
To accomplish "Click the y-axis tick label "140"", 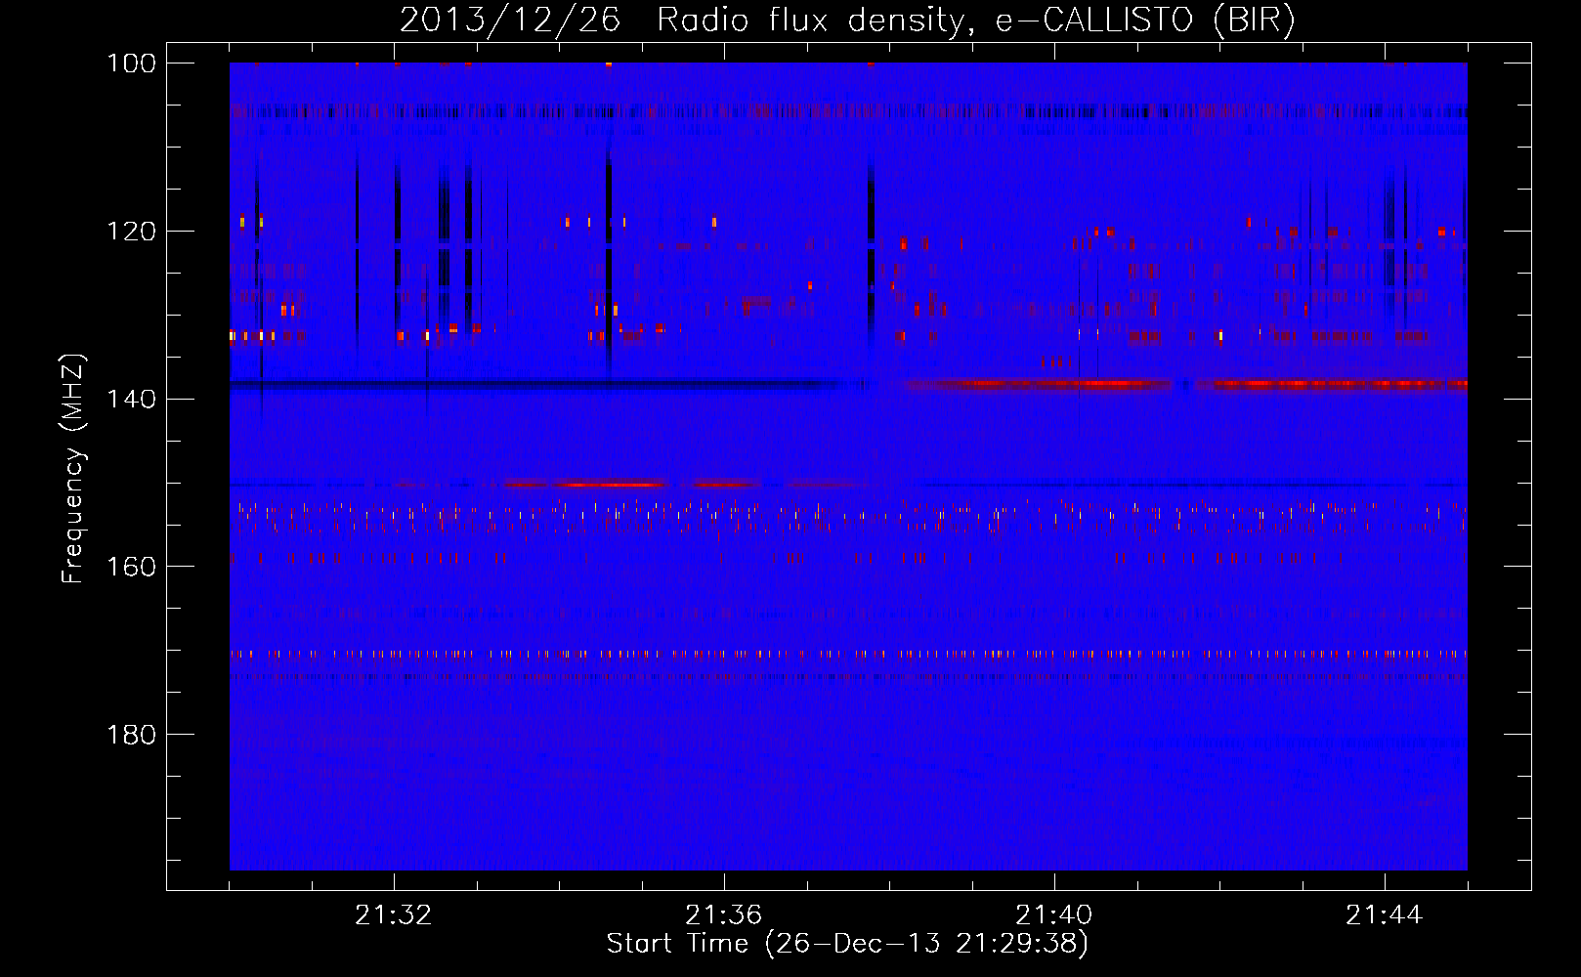I will pos(132,399).
